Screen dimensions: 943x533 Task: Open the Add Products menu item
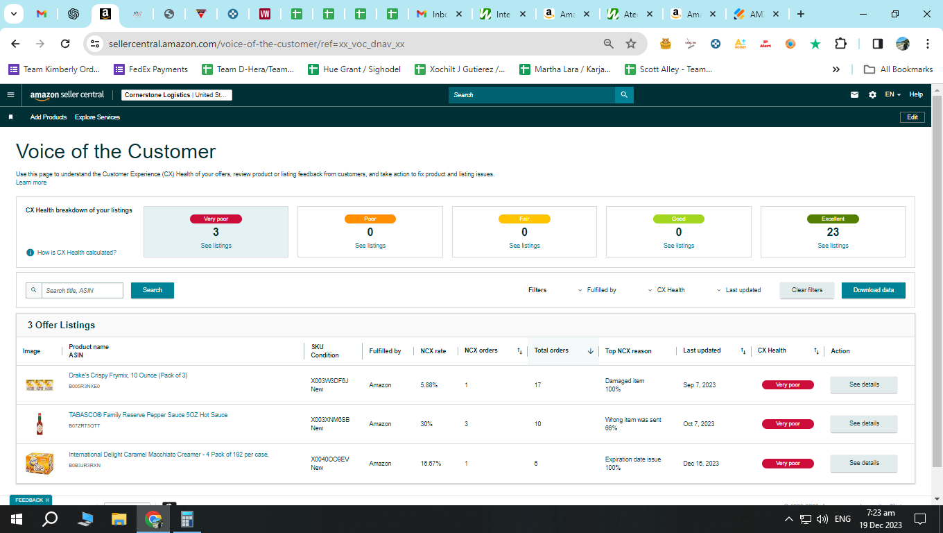[49, 117]
